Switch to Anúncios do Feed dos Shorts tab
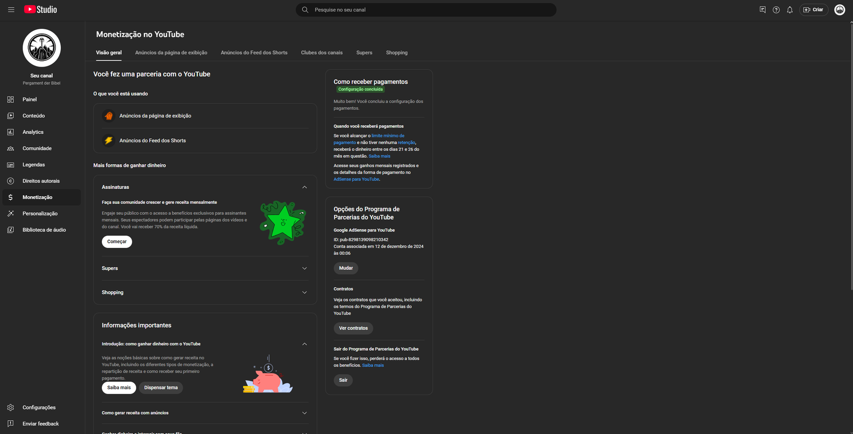Viewport: 853px width, 434px height. pyautogui.click(x=254, y=53)
